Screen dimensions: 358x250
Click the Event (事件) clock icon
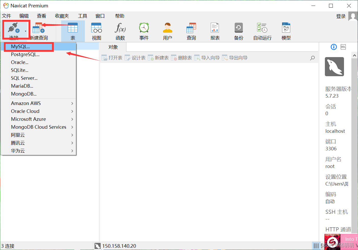[x=144, y=28]
